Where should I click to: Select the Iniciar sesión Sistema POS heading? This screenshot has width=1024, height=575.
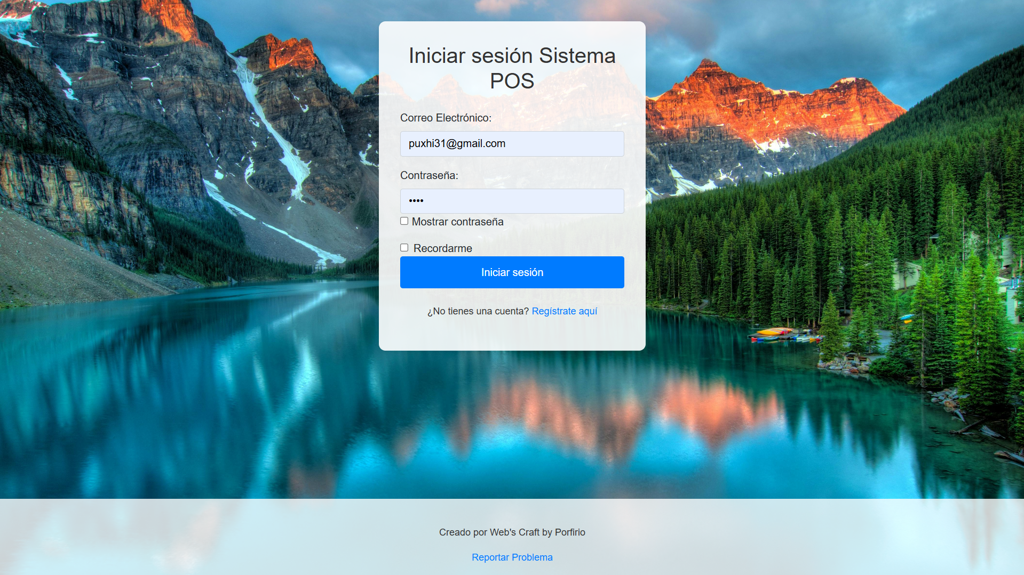pos(512,68)
